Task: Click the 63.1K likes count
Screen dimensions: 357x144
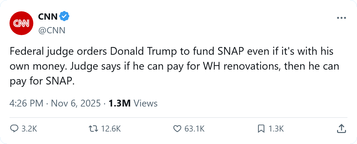Action: [x=195, y=129]
